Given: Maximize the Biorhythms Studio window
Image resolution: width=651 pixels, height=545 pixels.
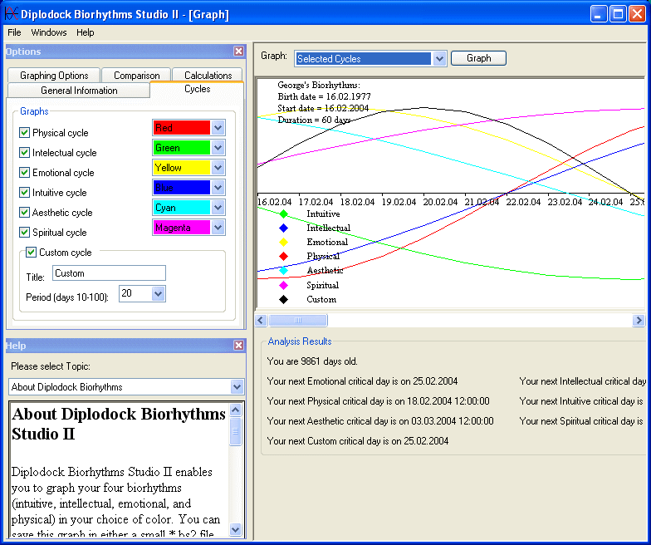Looking at the screenshot, I should pyautogui.click(x=618, y=14).
